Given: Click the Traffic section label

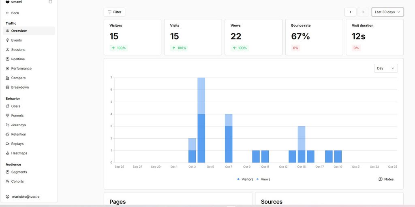Looking at the screenshot, I should [x=11, y=23].
